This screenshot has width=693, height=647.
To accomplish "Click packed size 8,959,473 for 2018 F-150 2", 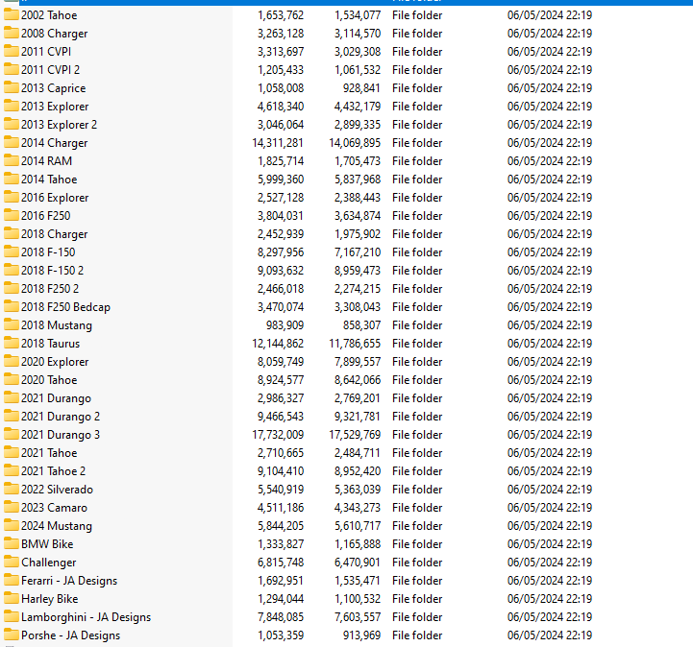I will pos(358,270).
